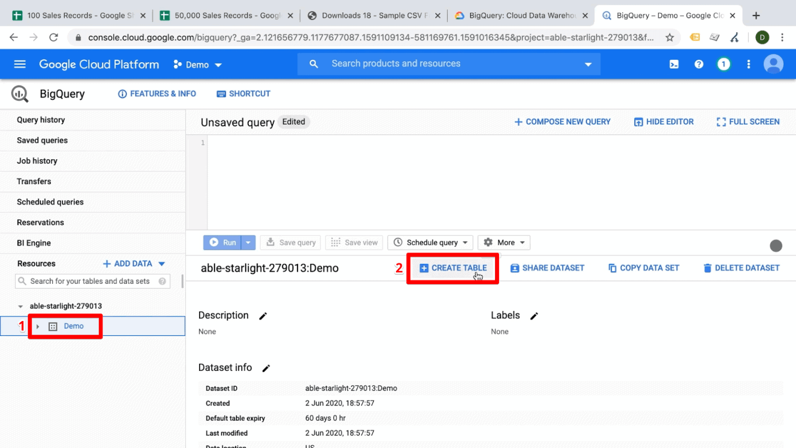The height and width of the screenshot is (448, 796).
Task: Click Delete Dataset
Action: click(741, 268)
